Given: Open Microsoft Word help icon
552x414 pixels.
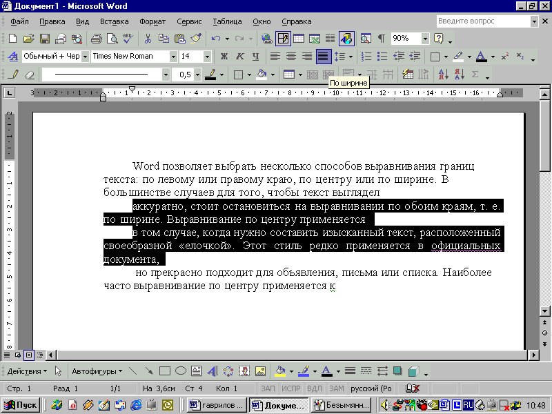Looking at the screenshot, I should pyautogui.click(x=439, y=39).
